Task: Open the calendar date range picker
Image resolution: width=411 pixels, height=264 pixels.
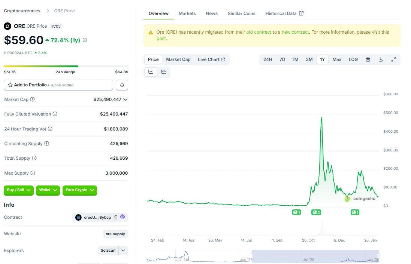Action: [368, 59]
